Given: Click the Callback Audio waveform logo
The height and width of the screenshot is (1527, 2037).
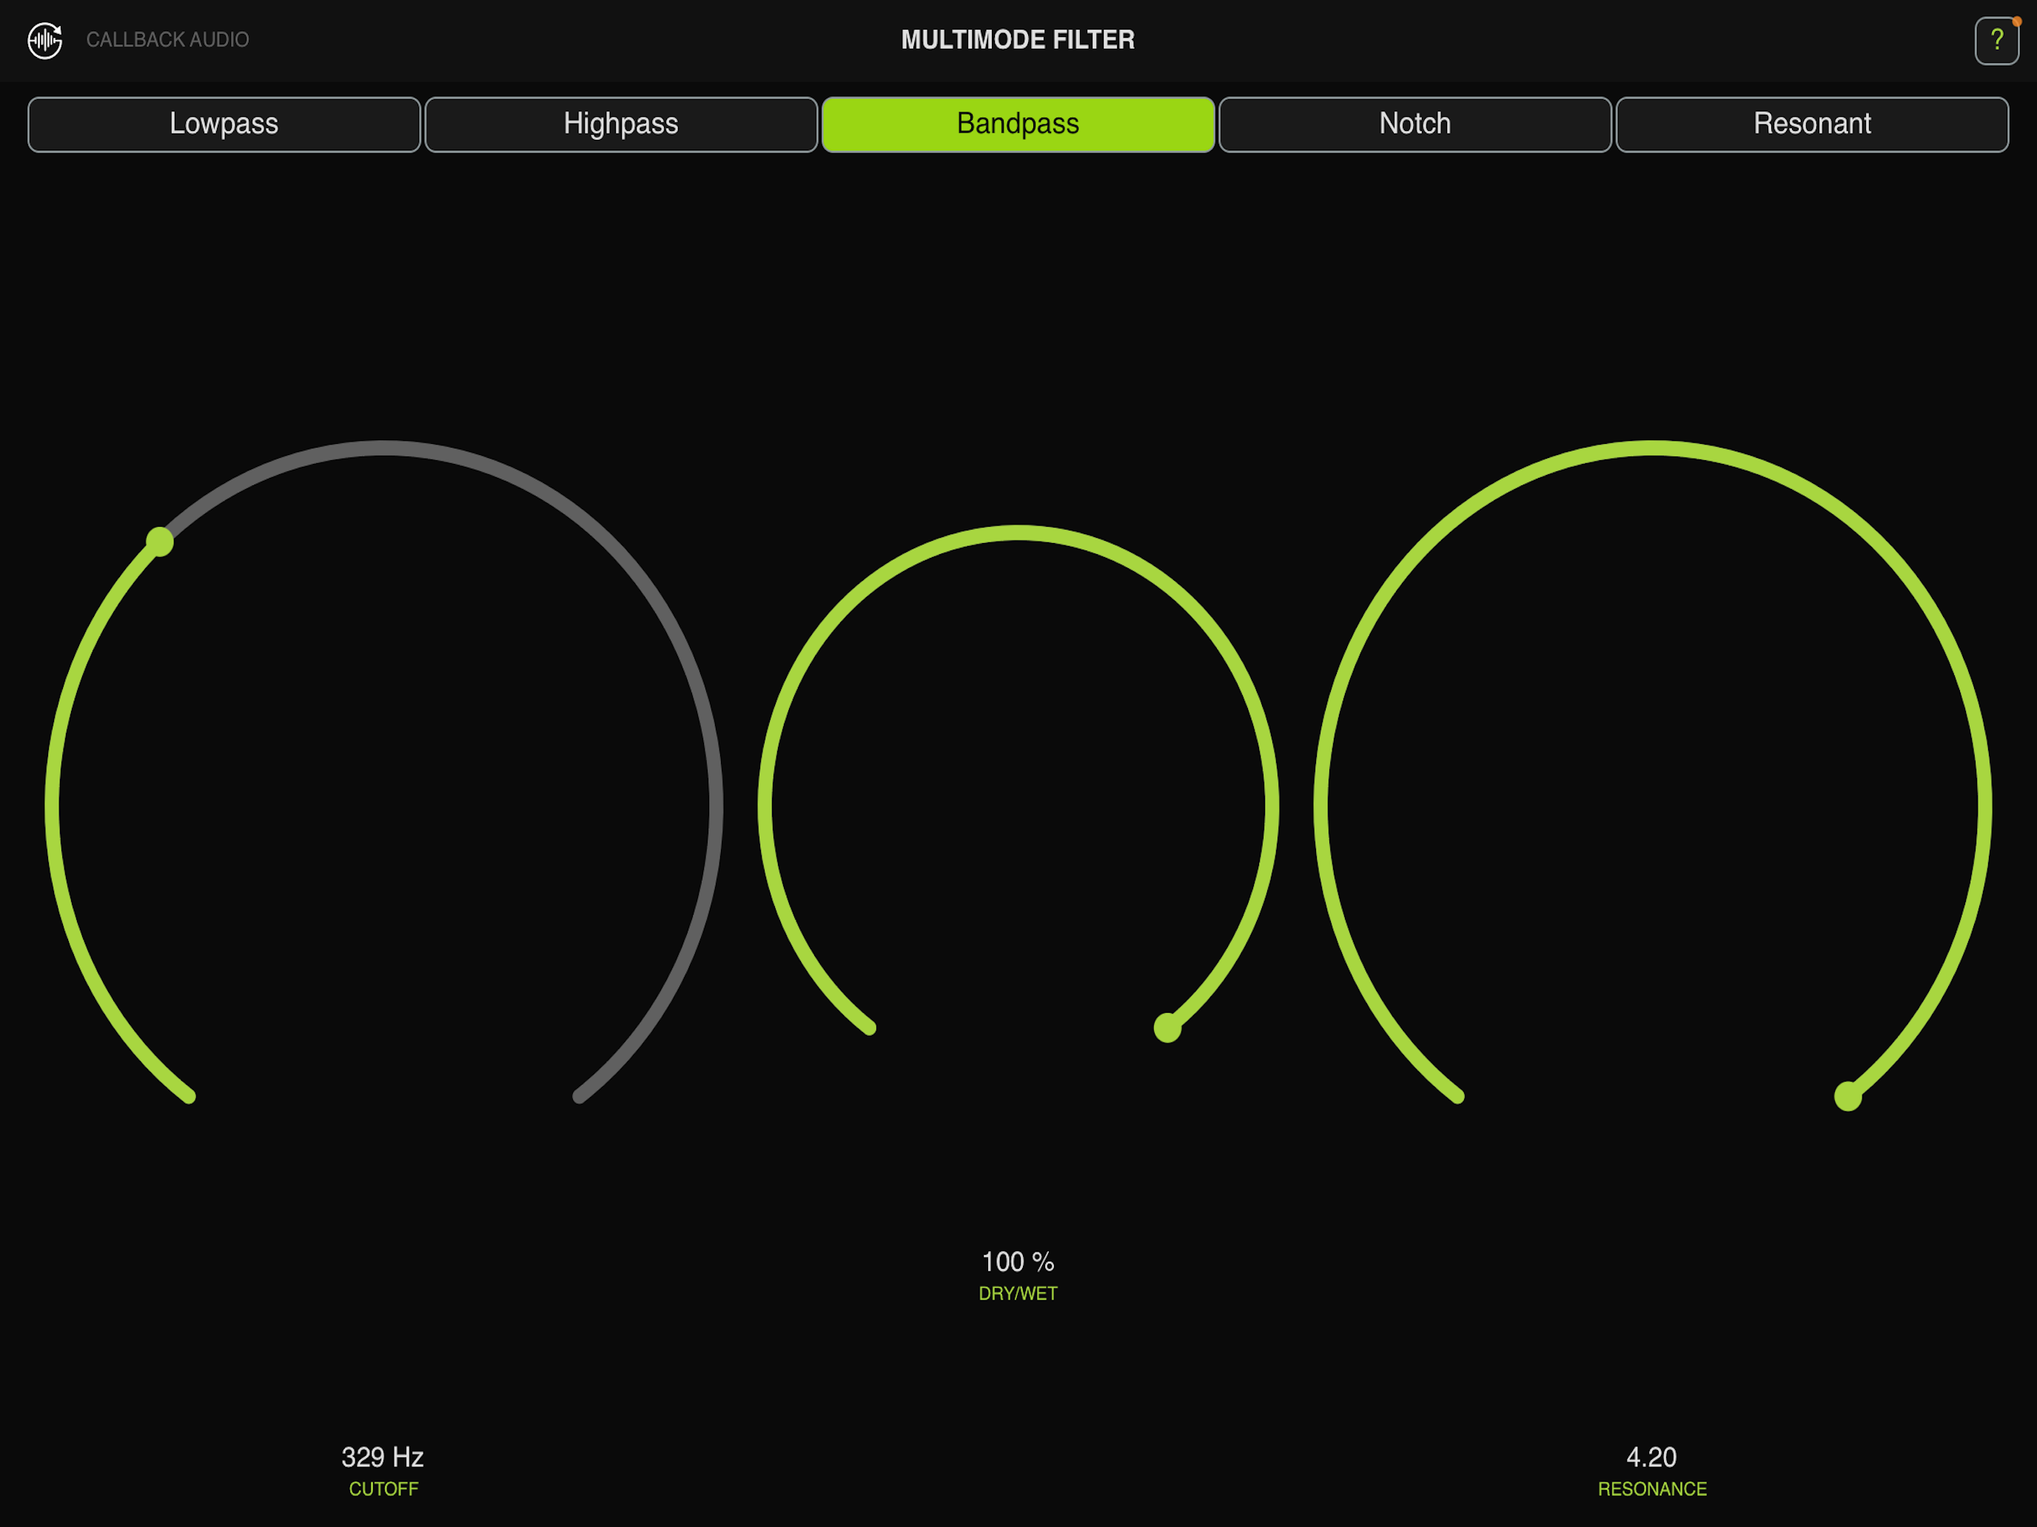Looking at the screenshot, I should pos(45,41).
